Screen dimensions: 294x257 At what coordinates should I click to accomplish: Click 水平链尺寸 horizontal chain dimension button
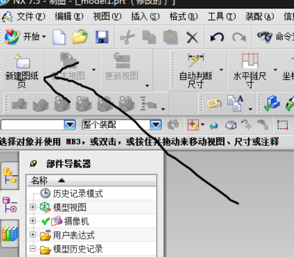(250, 70)
